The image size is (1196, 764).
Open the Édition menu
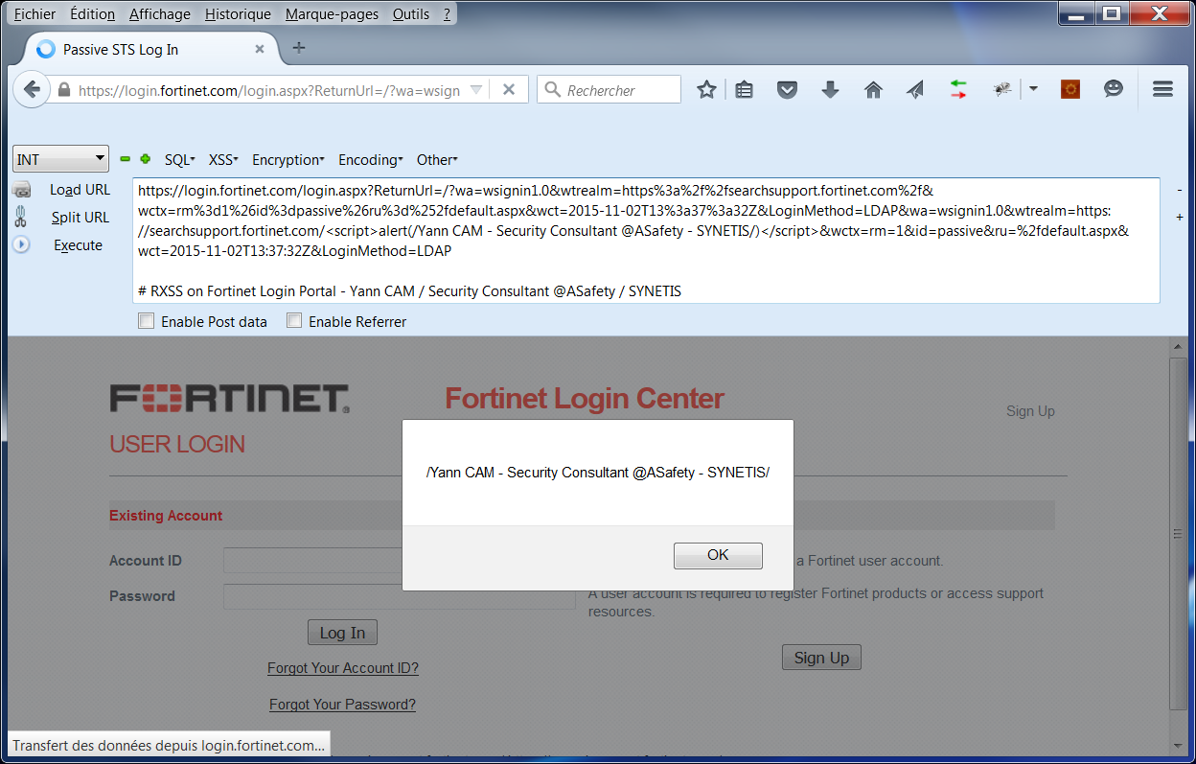point(92,14)
